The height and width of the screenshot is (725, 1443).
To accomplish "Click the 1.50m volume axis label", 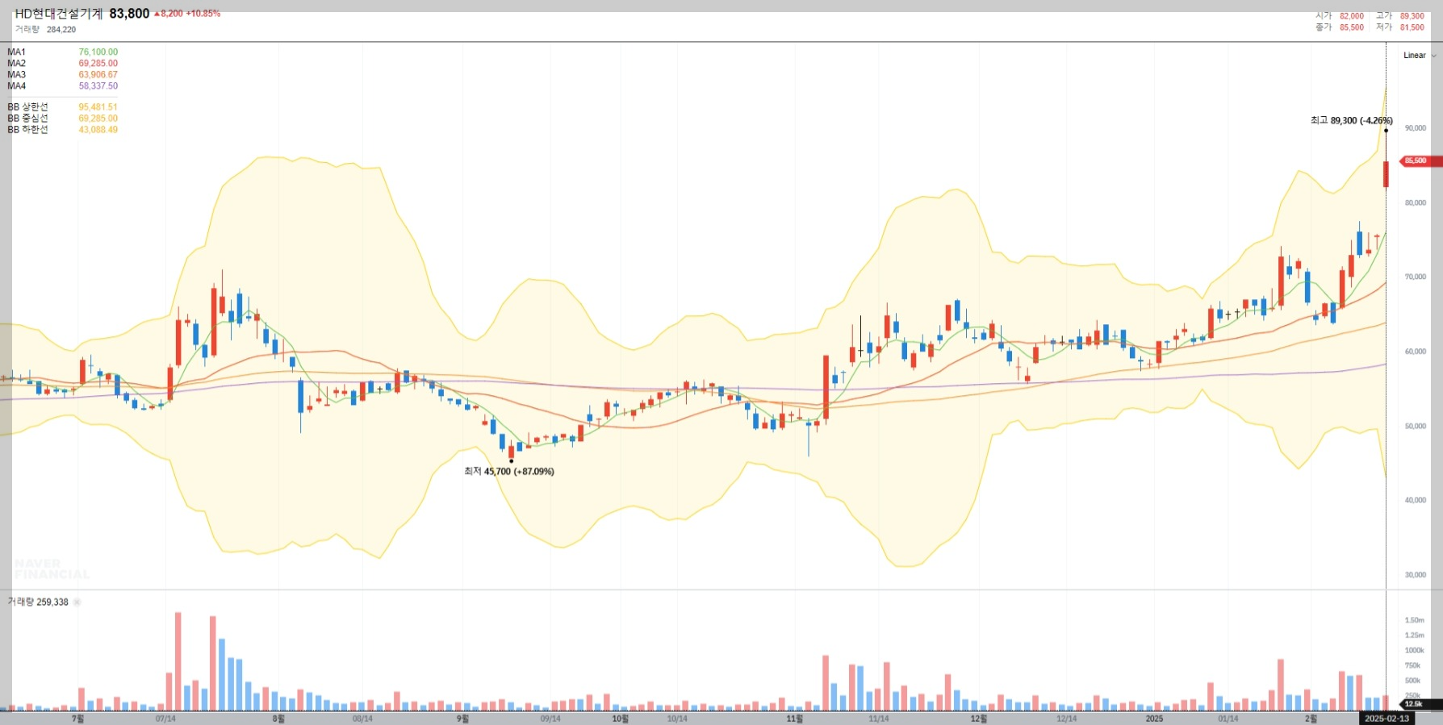I will tap(1415, 620).
